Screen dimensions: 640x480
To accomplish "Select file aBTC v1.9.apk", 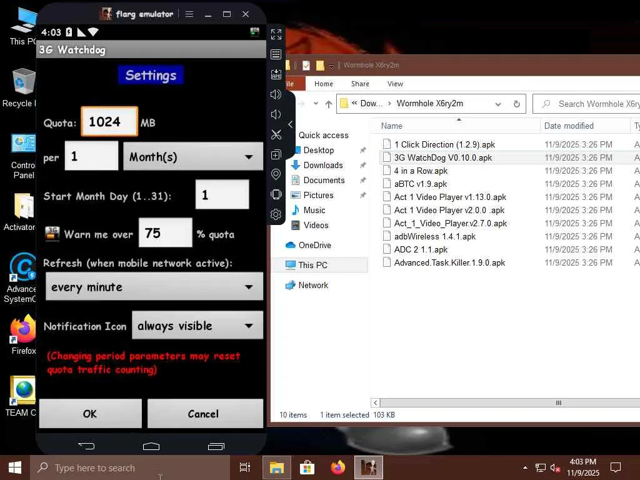I will pos(420,184).
